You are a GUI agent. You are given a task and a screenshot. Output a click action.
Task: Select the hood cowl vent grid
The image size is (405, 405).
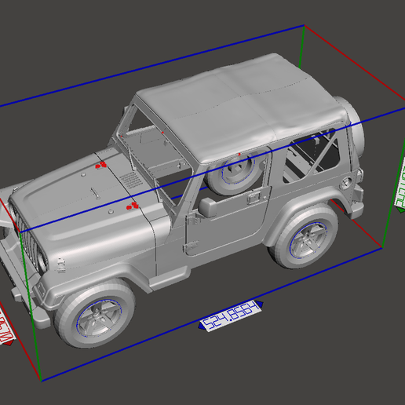click(131, 180)
